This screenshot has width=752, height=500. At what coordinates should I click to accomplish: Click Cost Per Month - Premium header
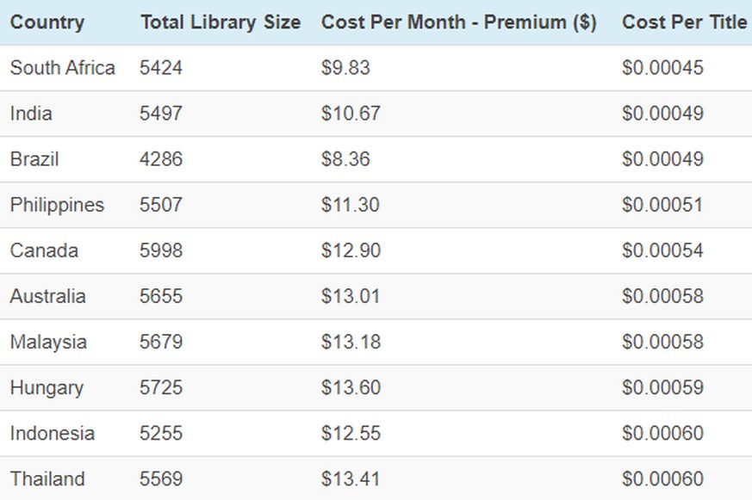click(x=459, y=22)
